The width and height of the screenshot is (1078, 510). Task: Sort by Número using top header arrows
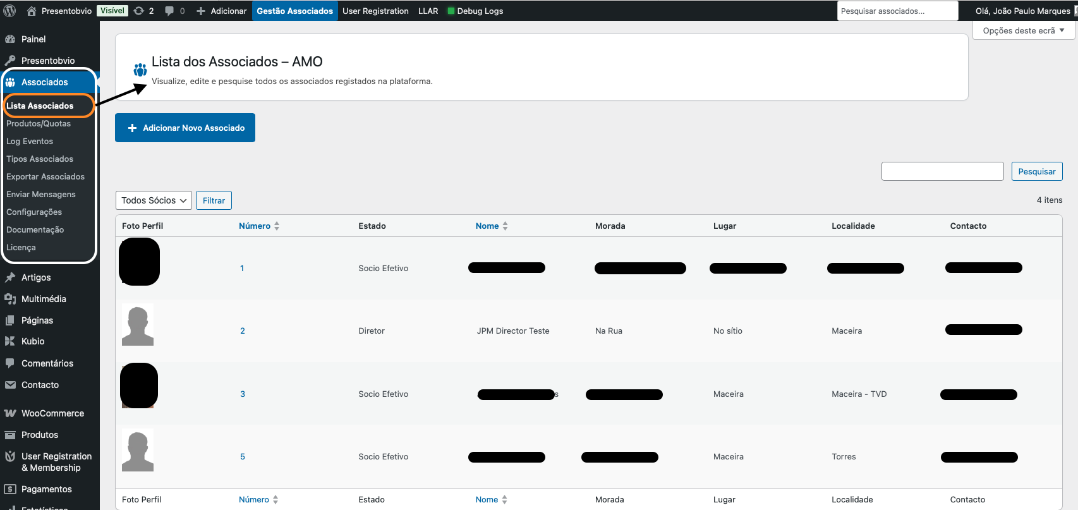point(277,226)
